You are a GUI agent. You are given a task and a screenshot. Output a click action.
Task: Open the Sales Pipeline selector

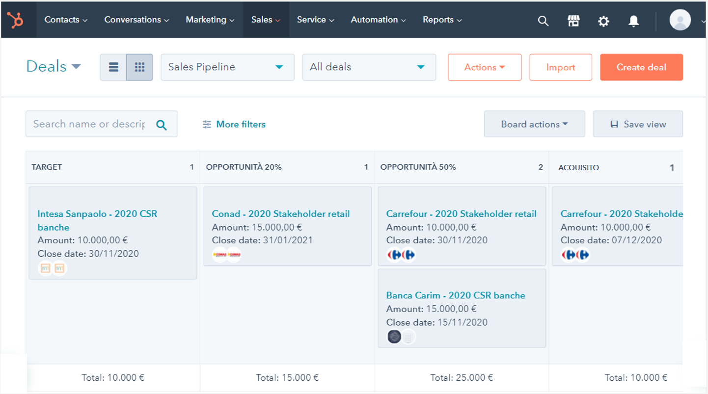tap(227, 67)
